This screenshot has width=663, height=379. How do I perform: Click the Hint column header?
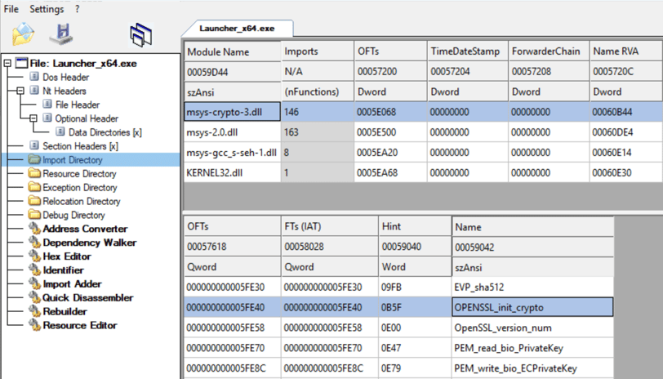[x=416, y=226]
